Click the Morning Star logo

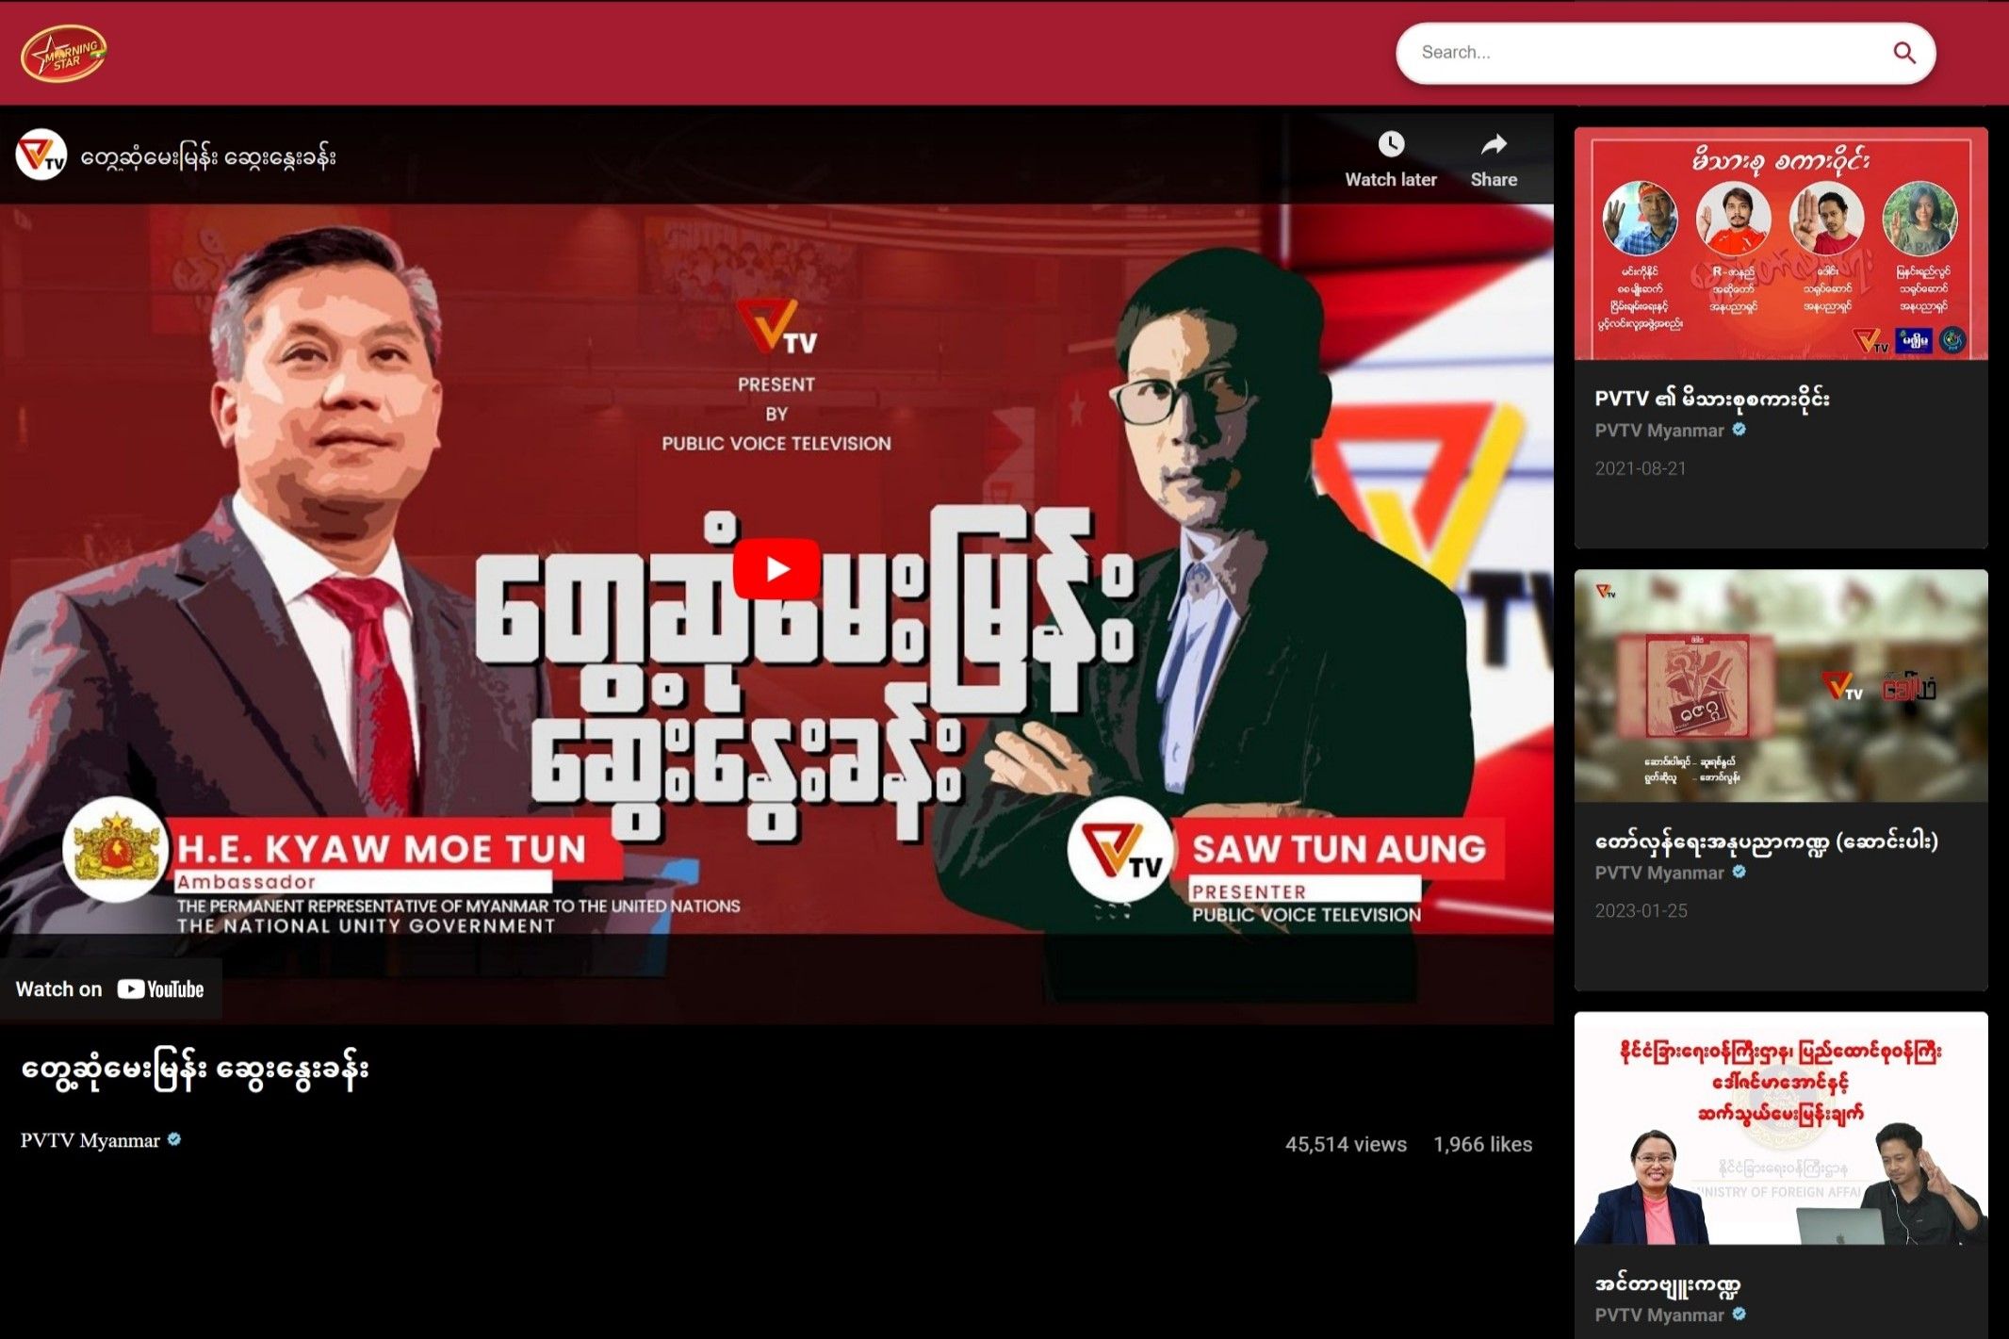(x=63, y=54)
